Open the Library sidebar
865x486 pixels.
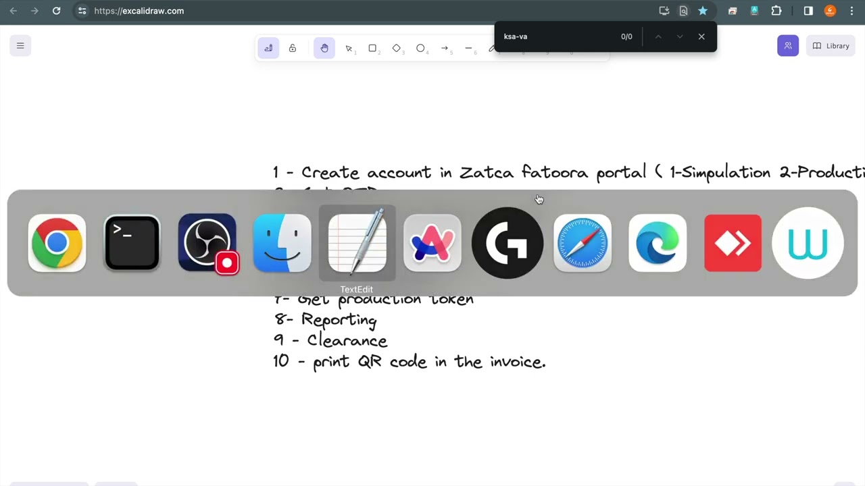coord(831,46)
